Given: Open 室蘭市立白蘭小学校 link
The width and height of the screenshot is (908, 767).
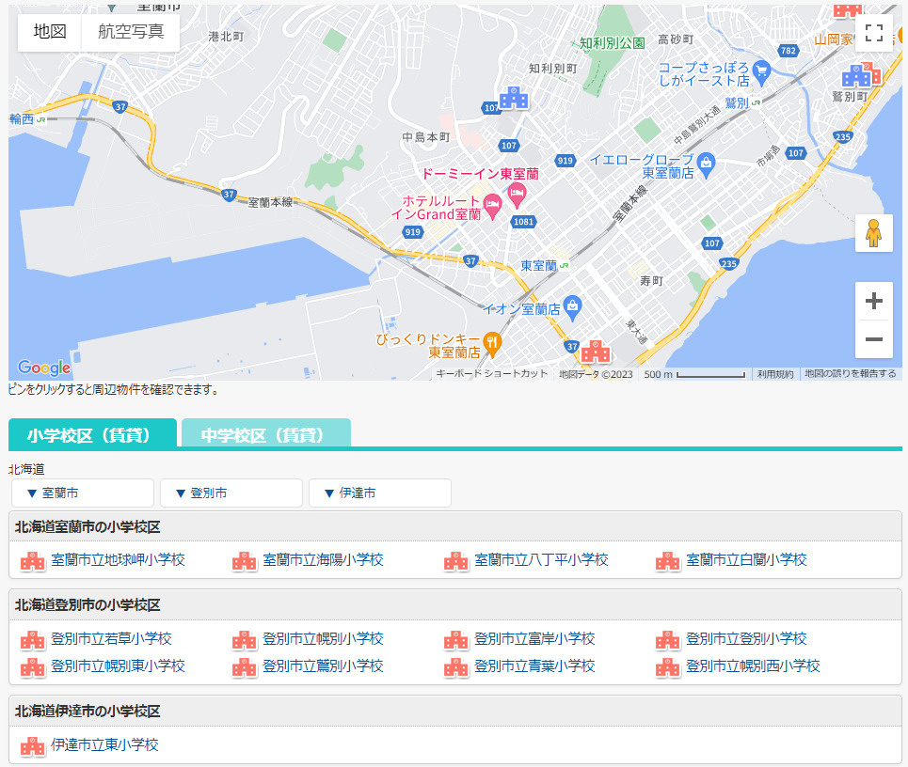Looking at the screenshot, I should click(x=746, y=560).
